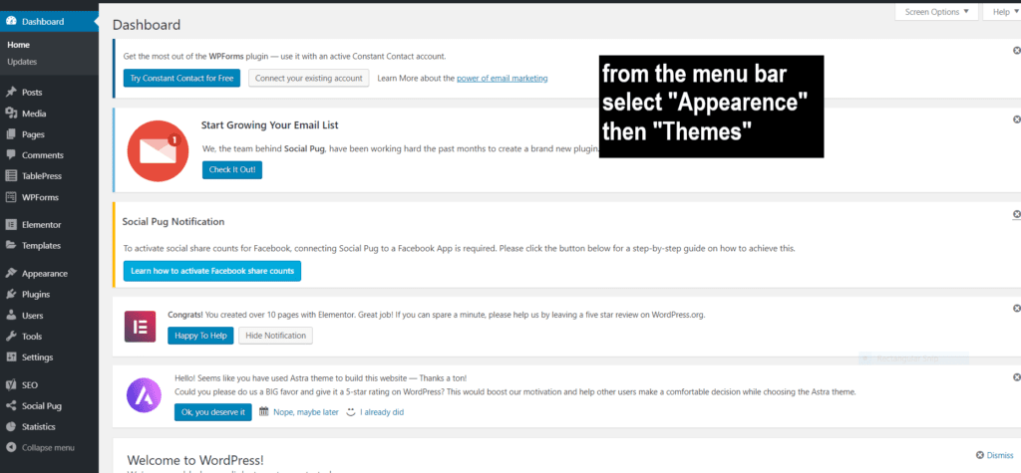Click the Elementor logo in Congrats notice

(x=140, y=327)
